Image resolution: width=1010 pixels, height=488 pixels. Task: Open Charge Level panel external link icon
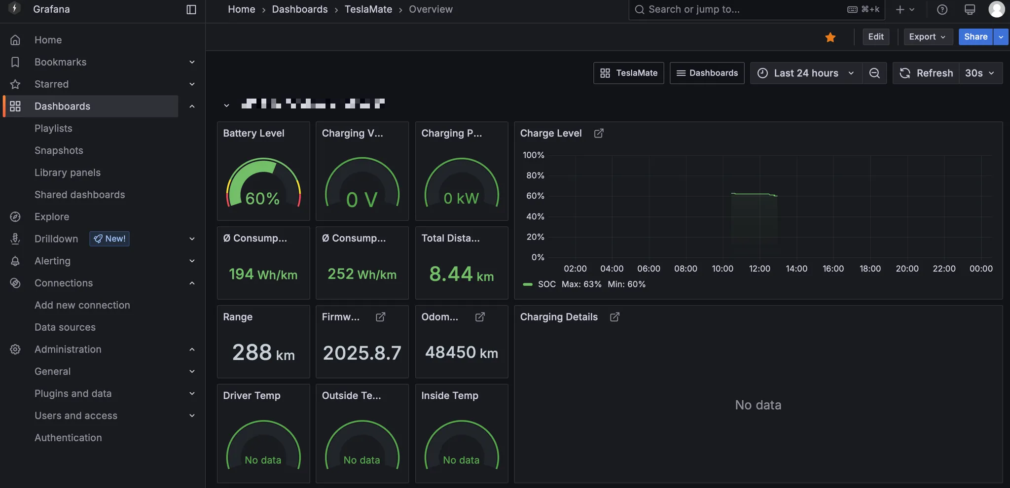click(599, 133)
